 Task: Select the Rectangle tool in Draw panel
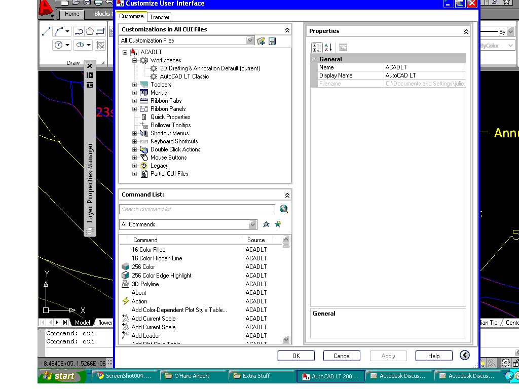[x=100, y=31]
